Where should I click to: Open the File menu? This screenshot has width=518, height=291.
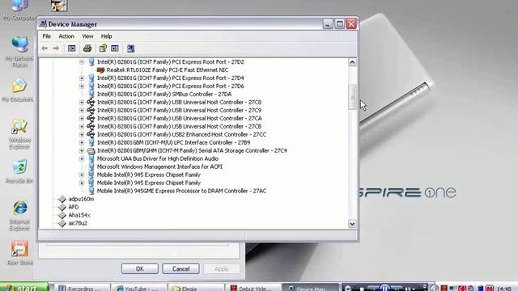tap(47, 36)
